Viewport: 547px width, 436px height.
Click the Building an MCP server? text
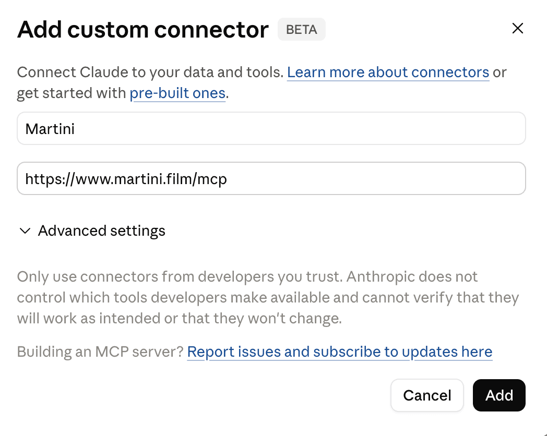pyautogui.click(x=100, y=352)
